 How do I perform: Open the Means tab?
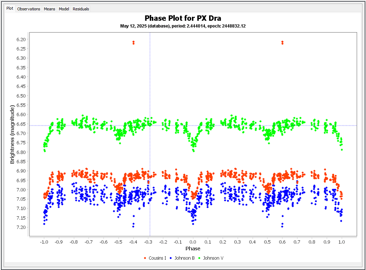tap(49, 9)
